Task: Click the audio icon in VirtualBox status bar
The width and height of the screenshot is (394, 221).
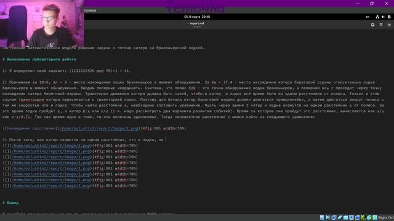Action: pyautogui.click(x=328, y=217)
